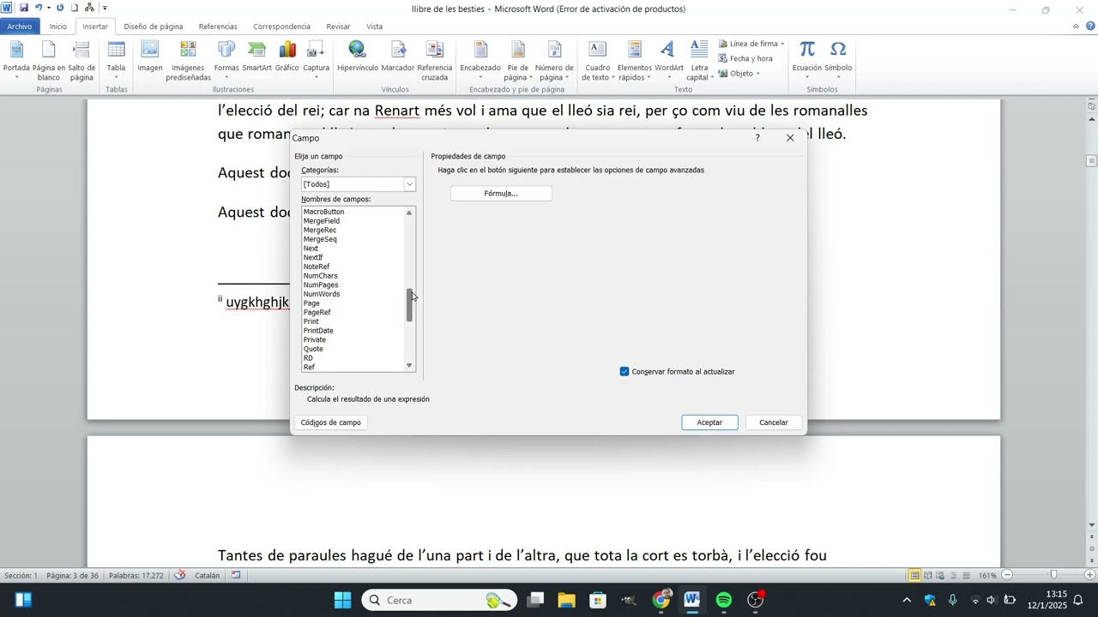The height and width of the screenshot is (617, 1098).
Task: Insert a cover page with Portada
Action: coord(16,60)
